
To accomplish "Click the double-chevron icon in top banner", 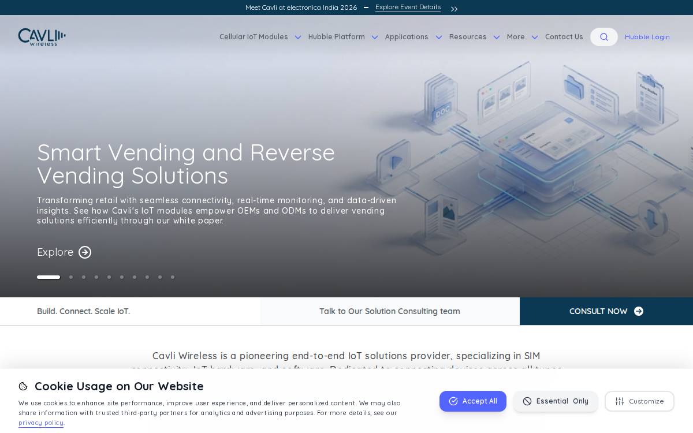I will click(x=454, y=9).
